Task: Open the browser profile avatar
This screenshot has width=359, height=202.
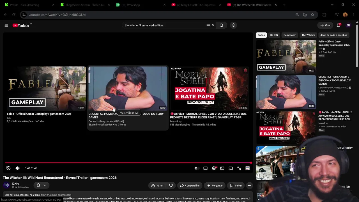Action: [345, 15]
